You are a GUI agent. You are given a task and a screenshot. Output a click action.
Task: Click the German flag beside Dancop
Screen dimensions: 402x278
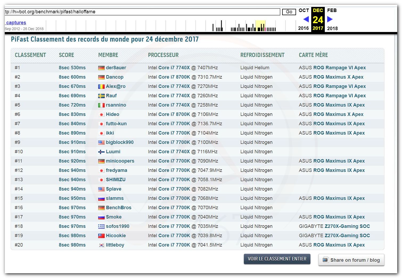click(101, 77)
